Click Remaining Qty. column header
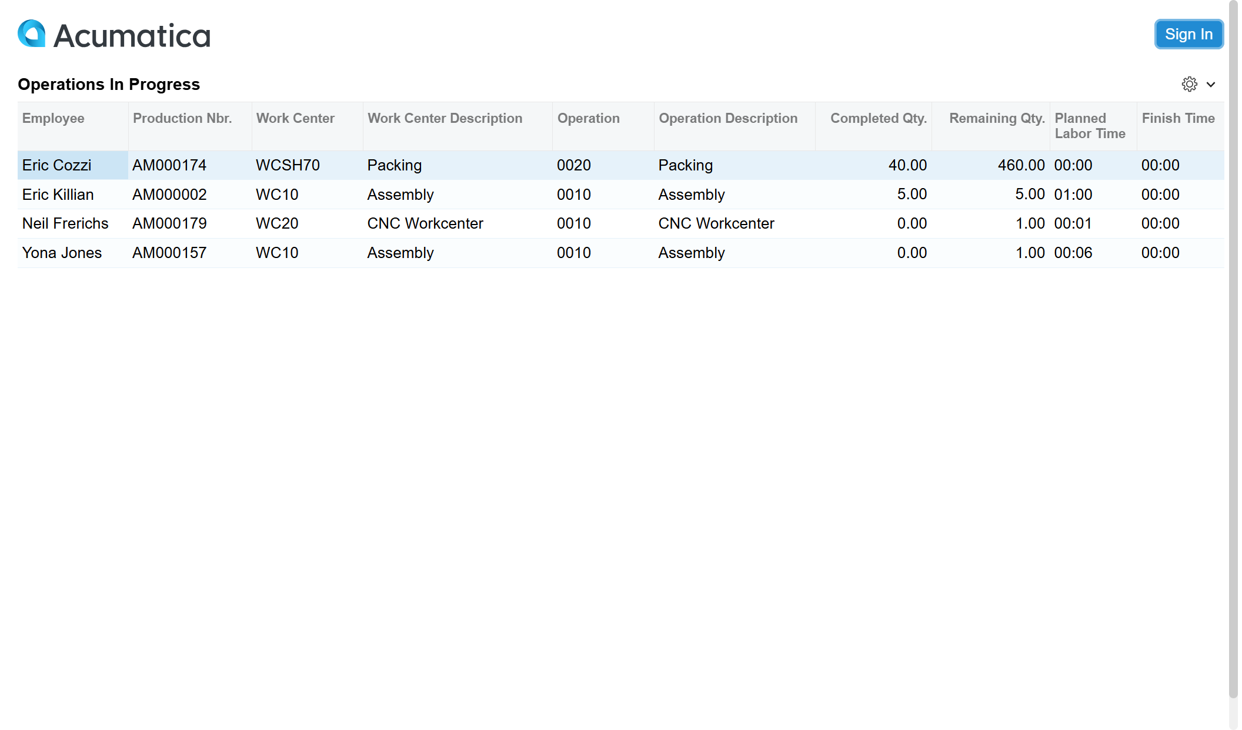 tap(997, 118)
